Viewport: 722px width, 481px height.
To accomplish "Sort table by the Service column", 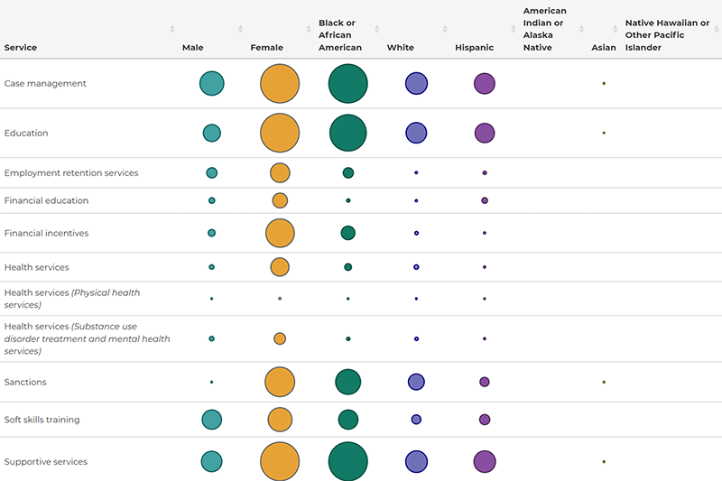I will pyautogui.click(x=171, y=29).
